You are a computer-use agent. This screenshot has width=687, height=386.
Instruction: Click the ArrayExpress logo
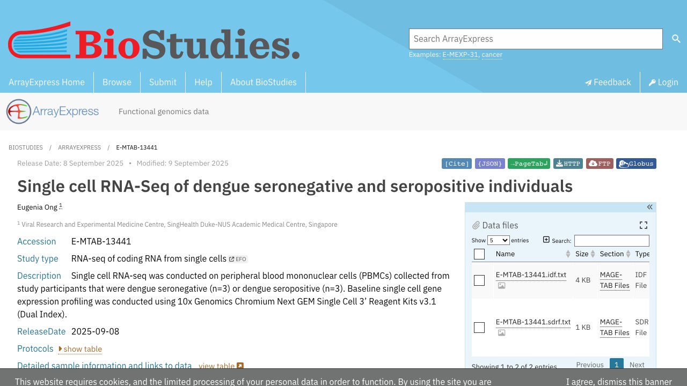click(53, 112)
